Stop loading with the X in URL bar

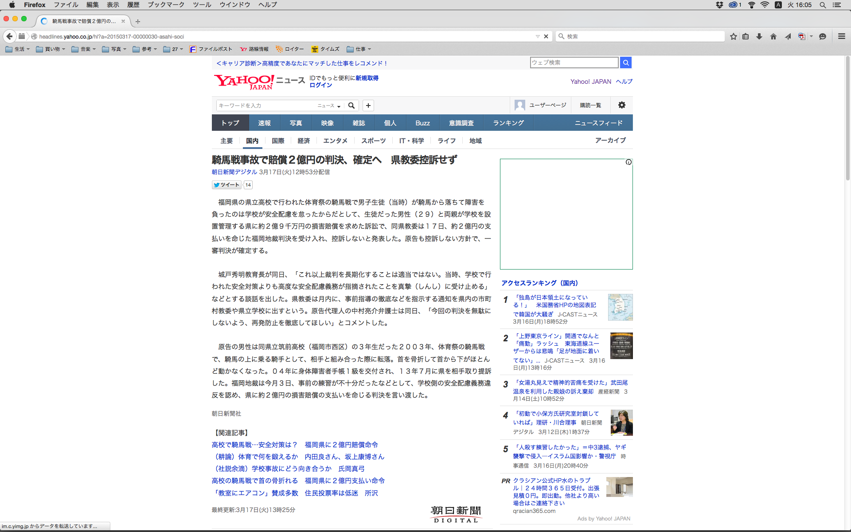click(546, 36)
